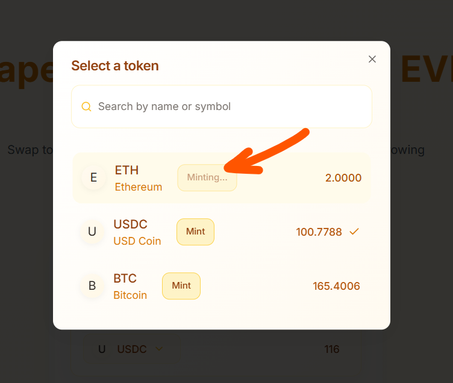The width and height of the screenshot is (453, 383).
Task: Open the USDC token dropdown chevron behind dialog
Action: coord(159,349)
